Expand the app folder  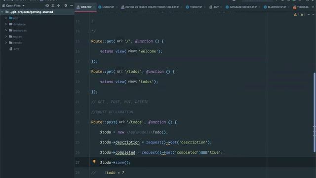coord(6,18)
